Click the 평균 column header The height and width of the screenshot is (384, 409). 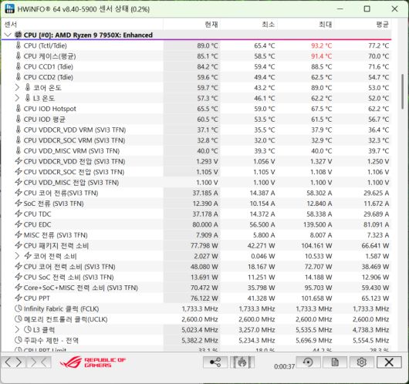363,25
